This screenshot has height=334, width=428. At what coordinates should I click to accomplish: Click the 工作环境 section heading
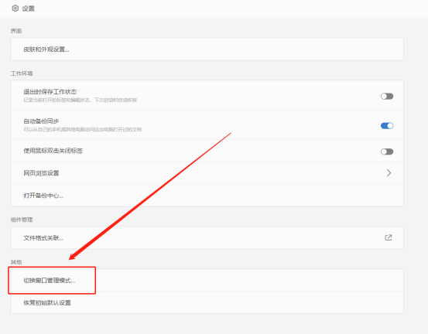pos(22,73)
